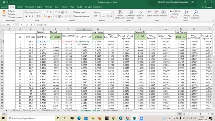Open the Chi2.Dist_Normal sheet tab

pyautogui.click(x=70, y=110)
